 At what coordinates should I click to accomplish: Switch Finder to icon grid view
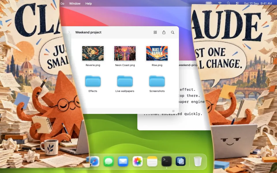click(x=155, y=32)
